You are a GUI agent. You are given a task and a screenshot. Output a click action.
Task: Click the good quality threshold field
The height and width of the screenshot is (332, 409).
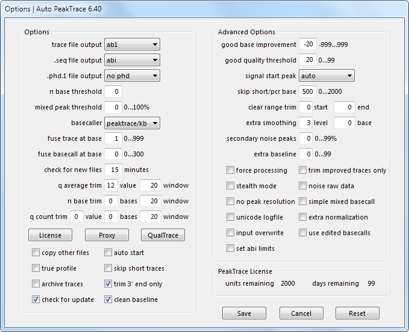pos(308,60)
